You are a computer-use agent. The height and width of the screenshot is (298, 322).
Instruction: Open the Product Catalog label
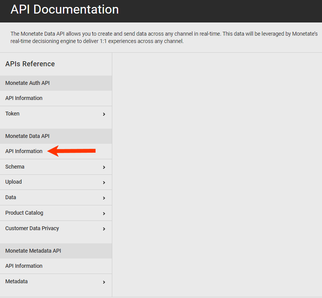click(x=24, y=213)
